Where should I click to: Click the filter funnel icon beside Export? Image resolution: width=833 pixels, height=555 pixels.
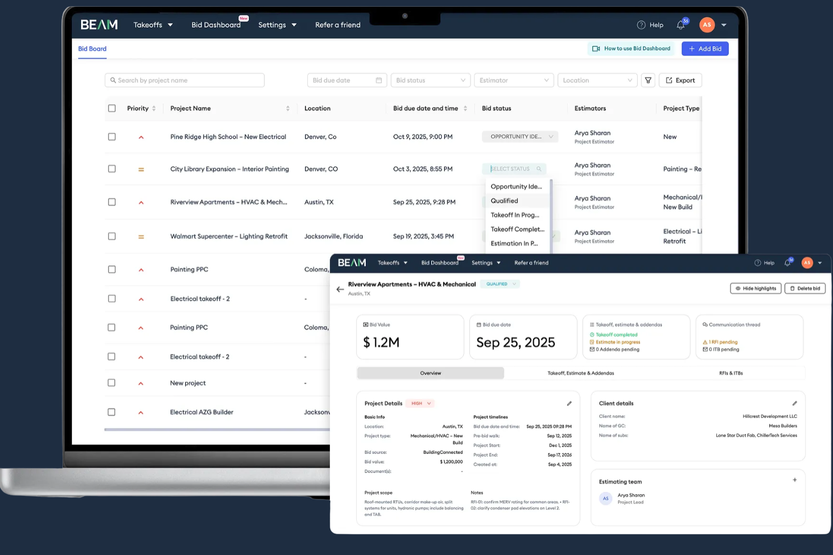648,80
